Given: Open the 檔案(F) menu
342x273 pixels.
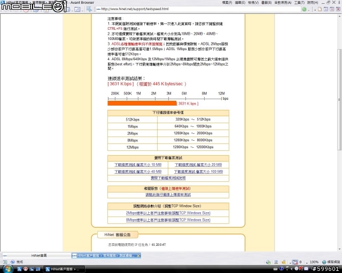Looking at the screenshot, I should pos(227,3).
